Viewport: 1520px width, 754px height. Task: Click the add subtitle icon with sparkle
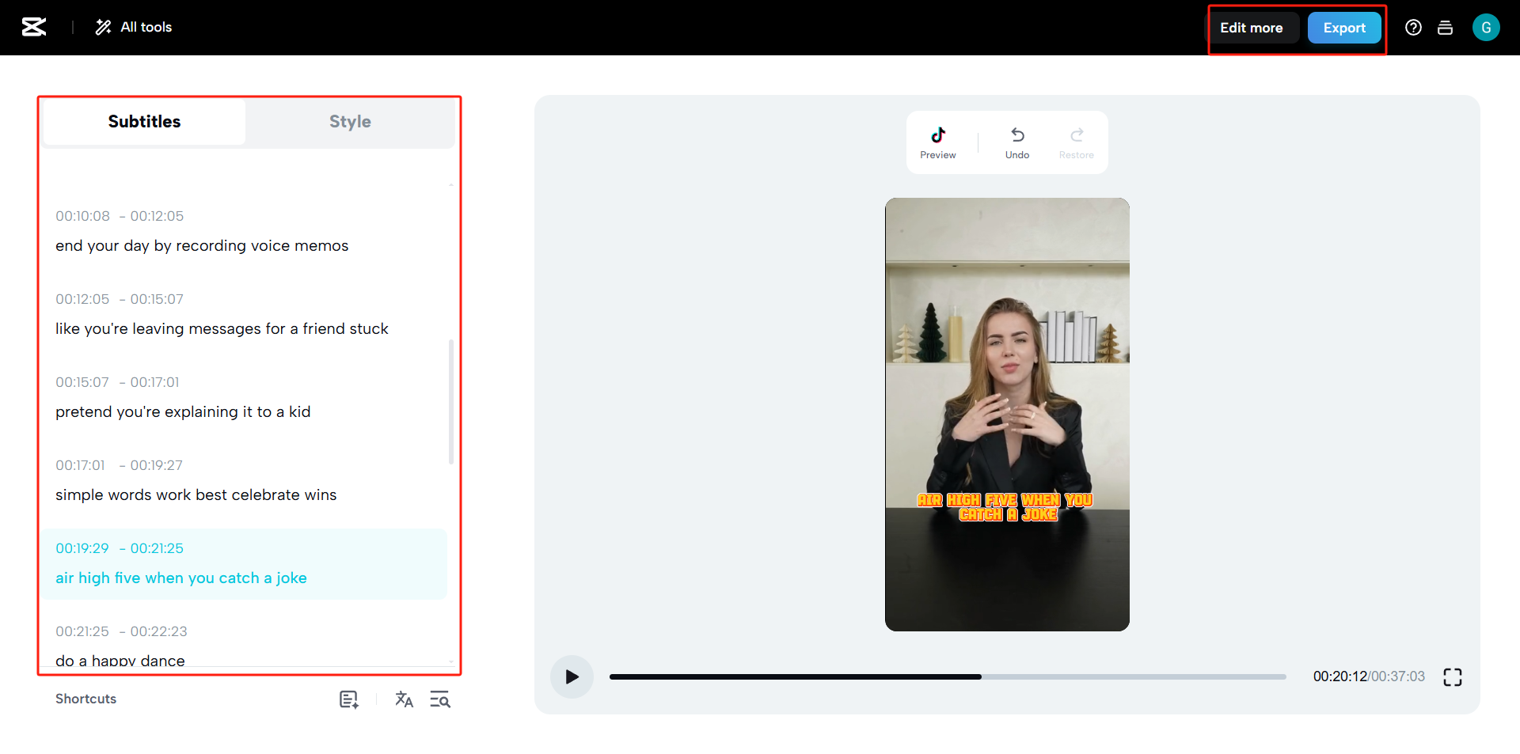point(348,699)
